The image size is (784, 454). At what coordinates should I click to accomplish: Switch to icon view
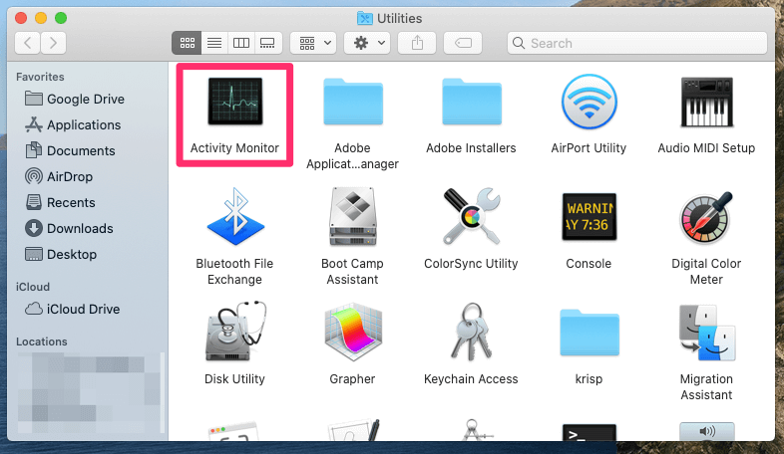coord(187,43)
